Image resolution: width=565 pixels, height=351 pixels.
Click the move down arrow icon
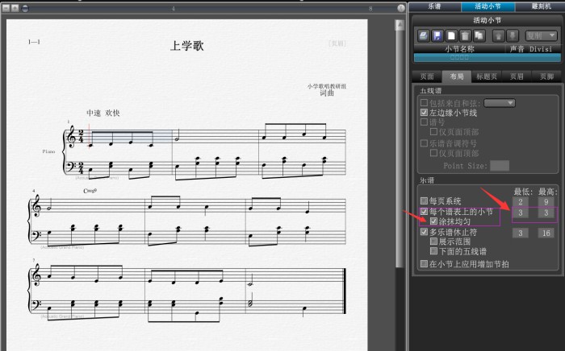pyautogui.click(x=512, y=35)
